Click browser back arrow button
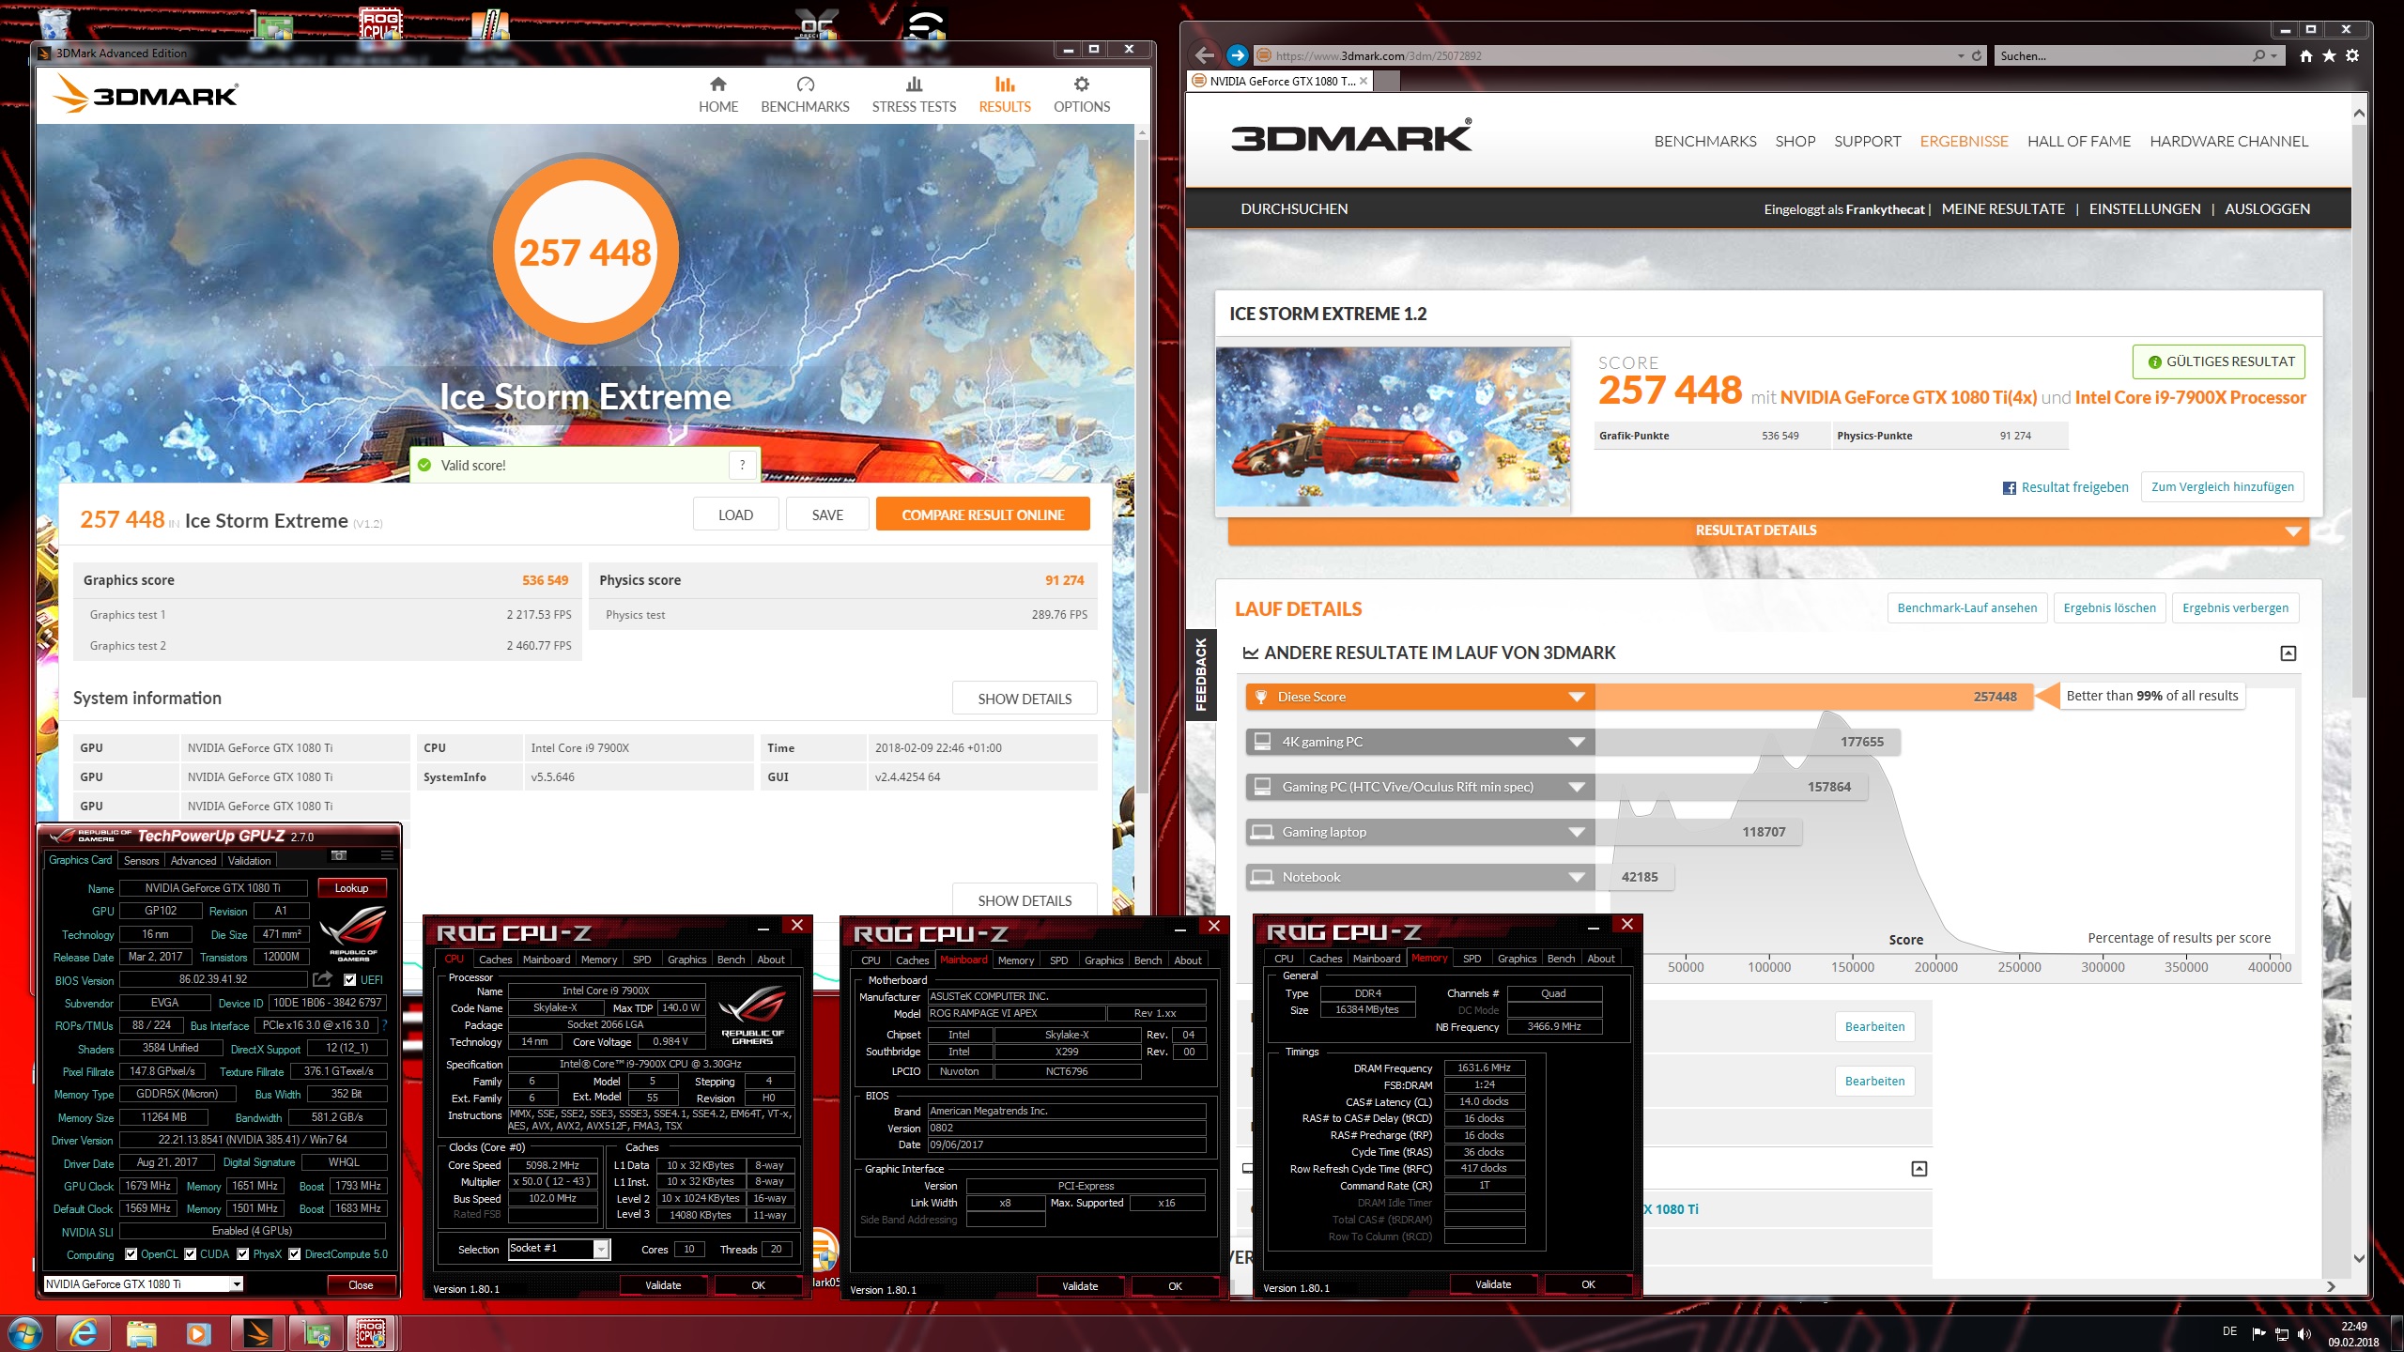2404x1352 pixels. [x=1205, y=55]
